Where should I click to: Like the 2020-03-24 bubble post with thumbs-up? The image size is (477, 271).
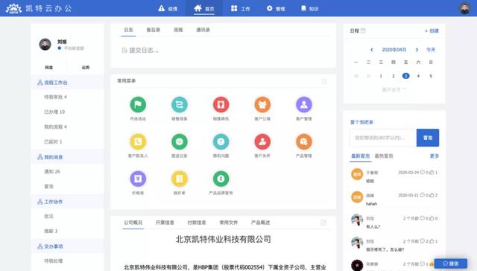click(432, 172)
